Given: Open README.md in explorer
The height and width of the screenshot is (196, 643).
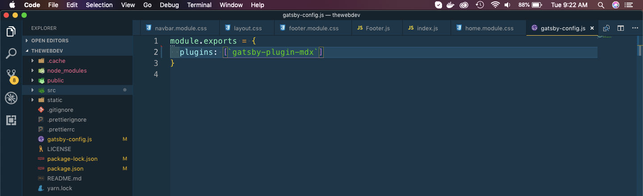Looking at the screenshot, I should tap(77, 178).
